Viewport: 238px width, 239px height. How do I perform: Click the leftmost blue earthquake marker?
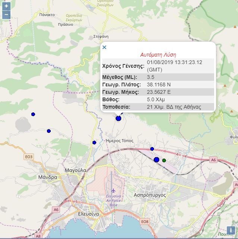coord(33,114)
